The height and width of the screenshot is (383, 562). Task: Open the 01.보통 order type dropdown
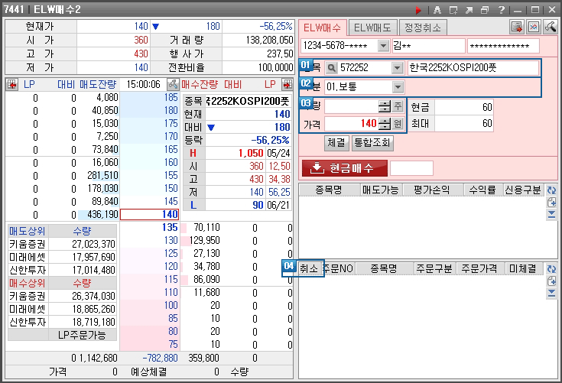pyautogui.click(x=398, y=86)
